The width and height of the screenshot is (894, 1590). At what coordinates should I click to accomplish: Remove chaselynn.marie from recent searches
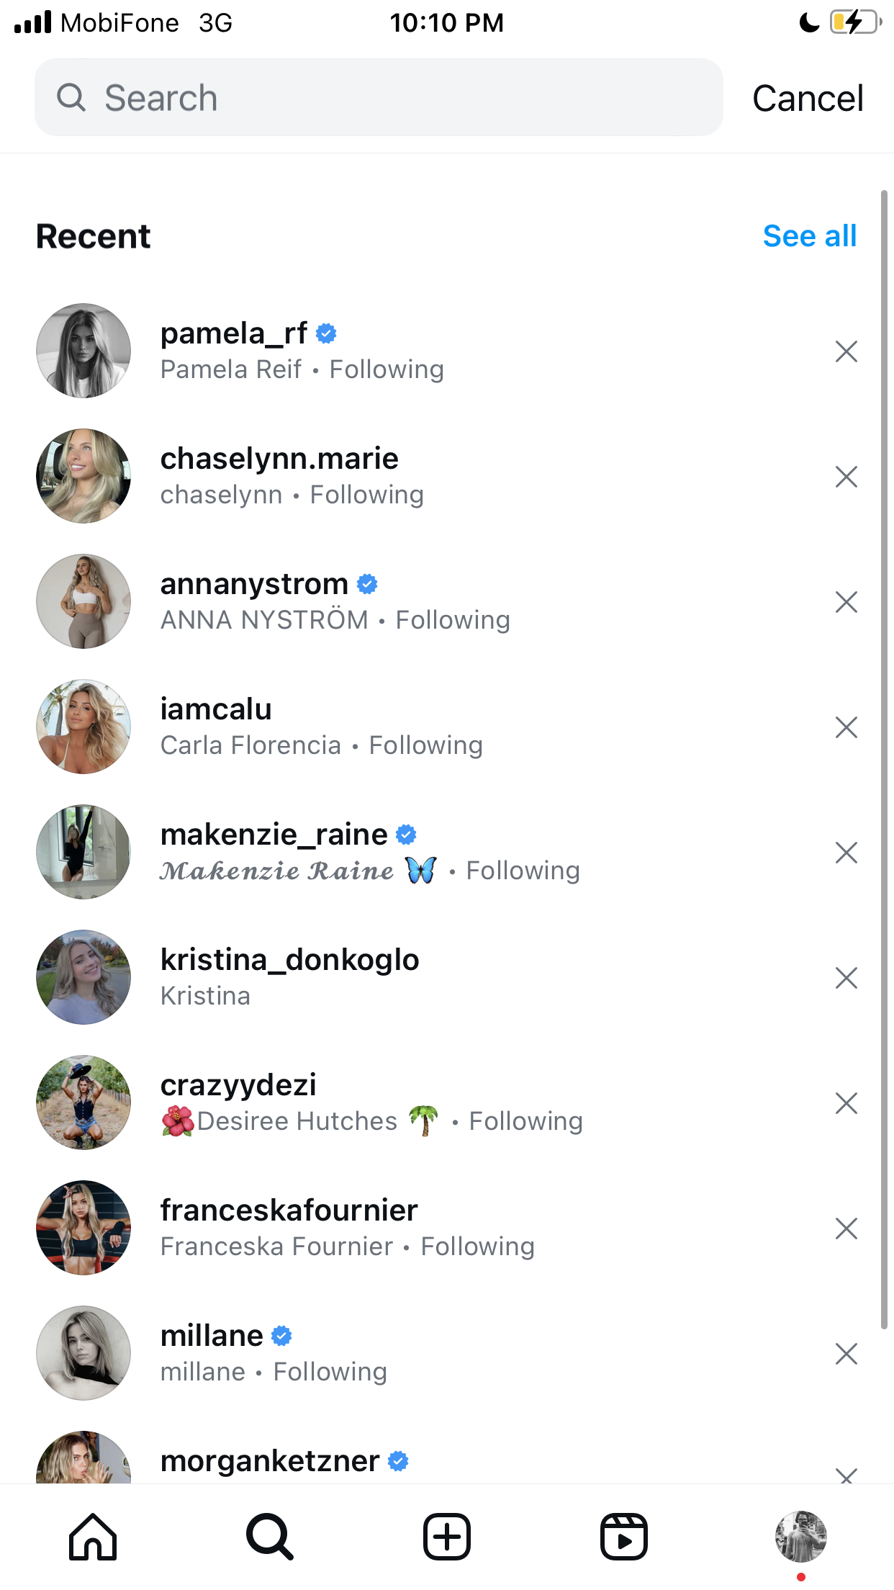coord(846,477)
